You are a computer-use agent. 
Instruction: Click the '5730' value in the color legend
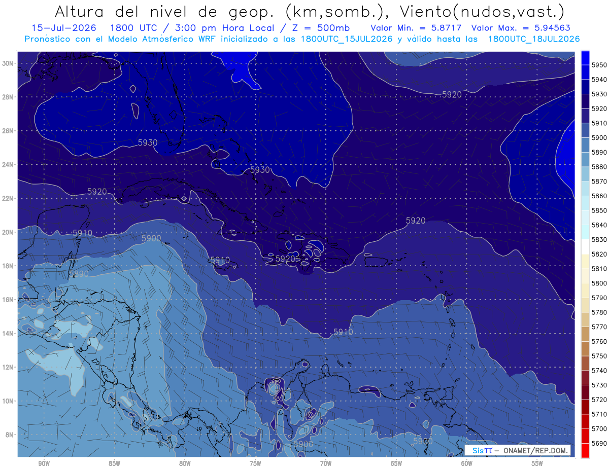(599, 385)
